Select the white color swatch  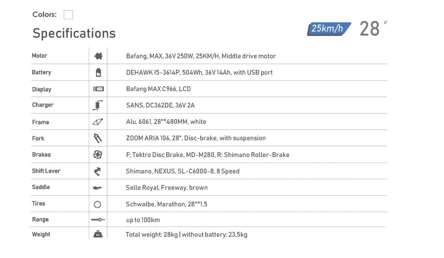68,15
